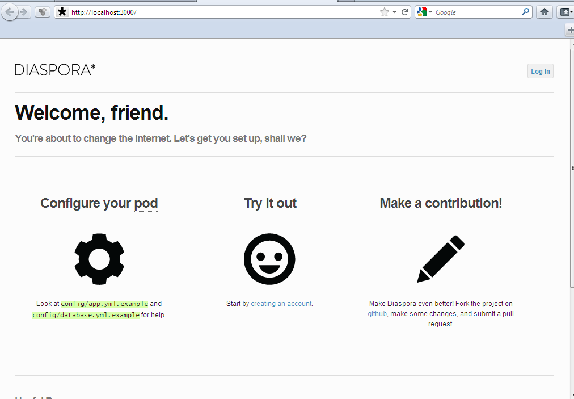Open the creating an account link
The image size is (574, 399).
click(x=281, y=304)
